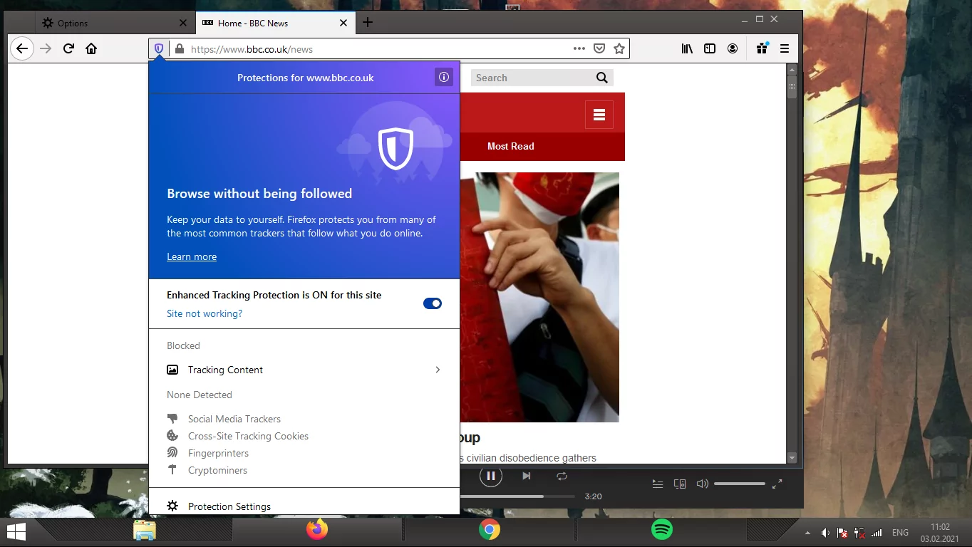Viewport: 972px width, 547px height.
Task: Click the forward navigation arrow
Action: 46,48
